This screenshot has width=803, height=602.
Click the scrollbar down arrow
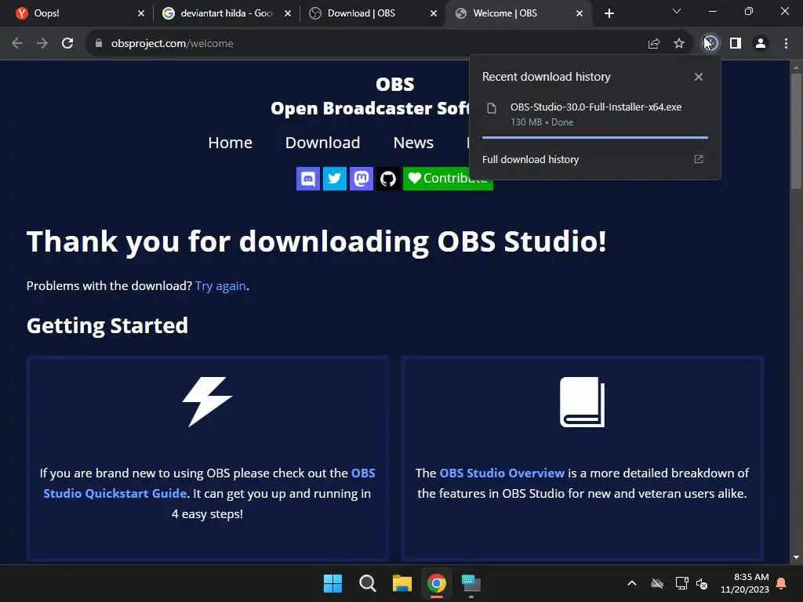pos(796,557)
